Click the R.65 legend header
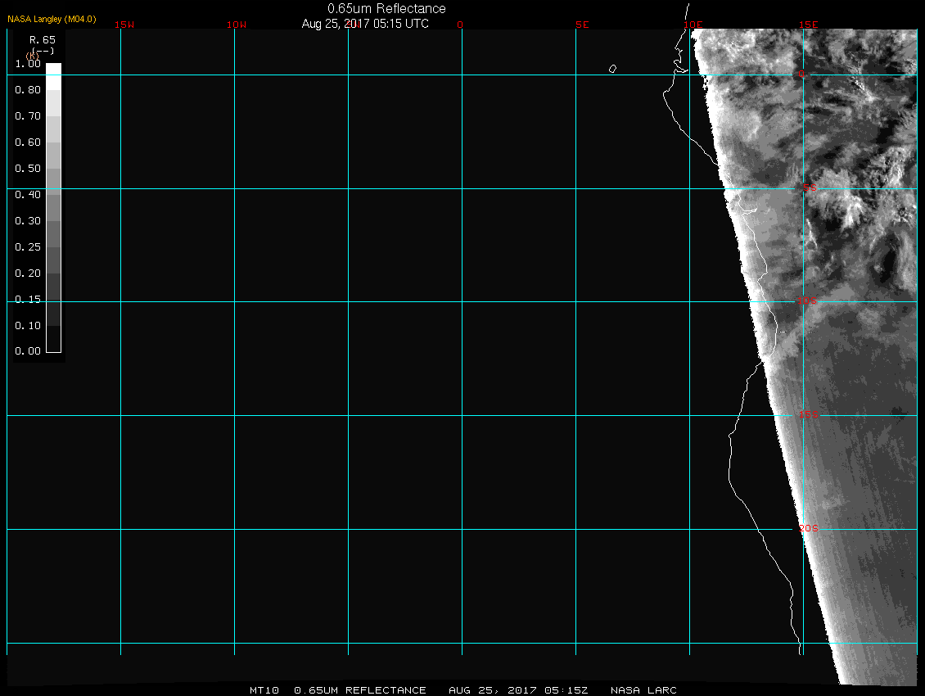This screenshot has width=925, height=696. (42, 39)
